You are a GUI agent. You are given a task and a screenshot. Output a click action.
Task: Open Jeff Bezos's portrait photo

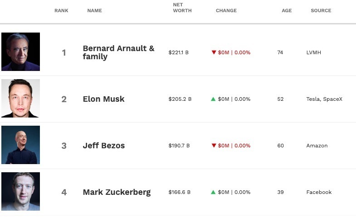click(x=21, y=145)
